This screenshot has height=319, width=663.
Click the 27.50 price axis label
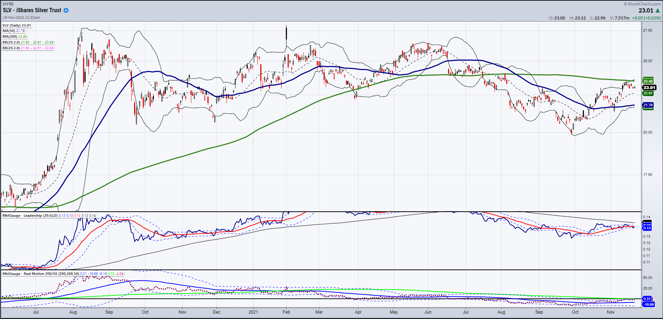(648, 31)
